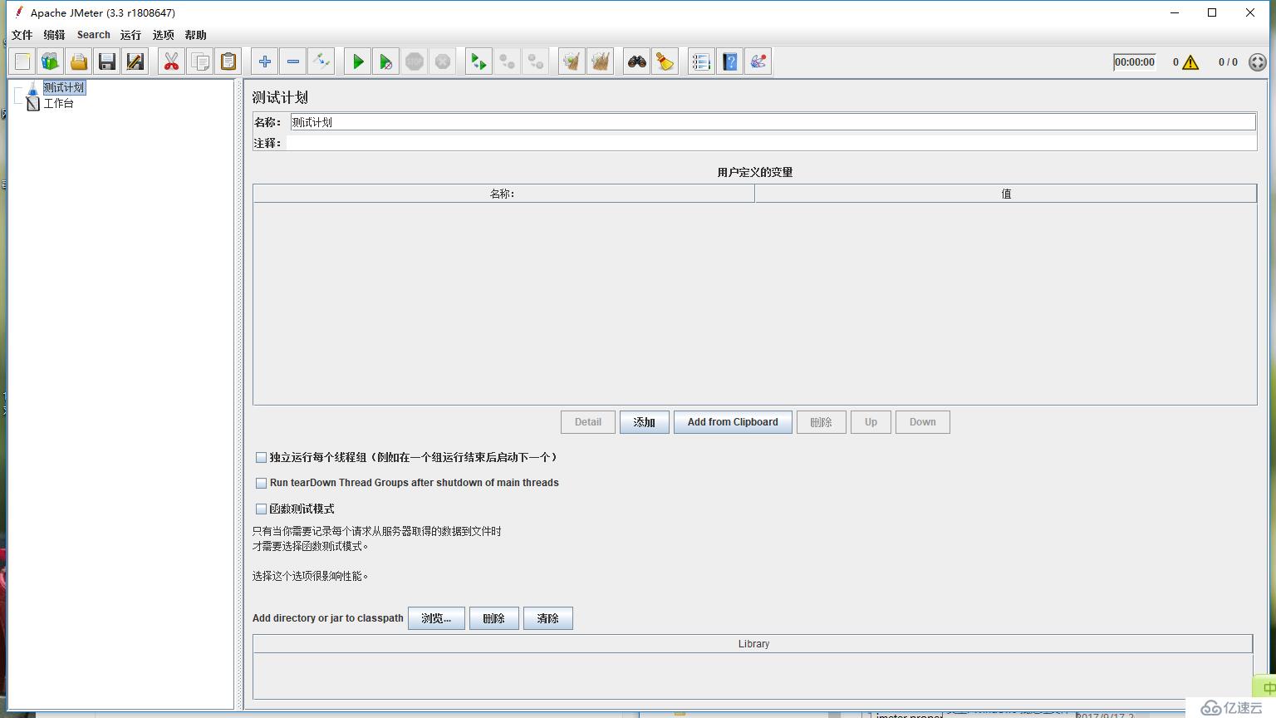
Task: Open the Function Helper list icon
Action: (701, 61)
